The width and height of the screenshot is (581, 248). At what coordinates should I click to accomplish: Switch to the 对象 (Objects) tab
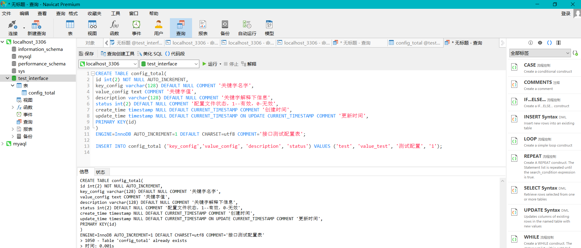pos(90,43)
